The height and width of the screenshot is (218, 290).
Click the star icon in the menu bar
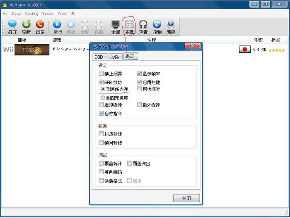pyautogui.click(x=73, y=13)
